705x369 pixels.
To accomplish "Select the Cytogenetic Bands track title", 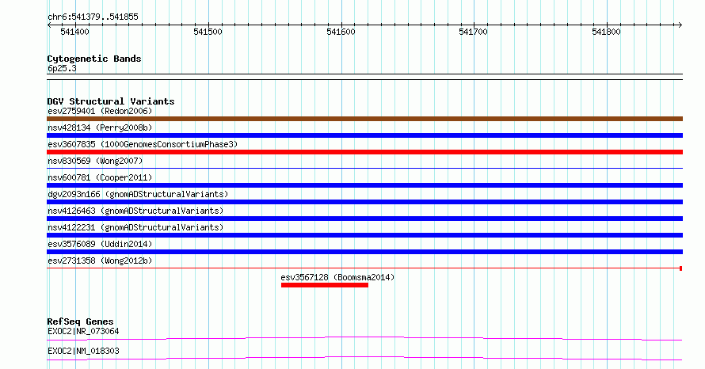I will 94,59.
